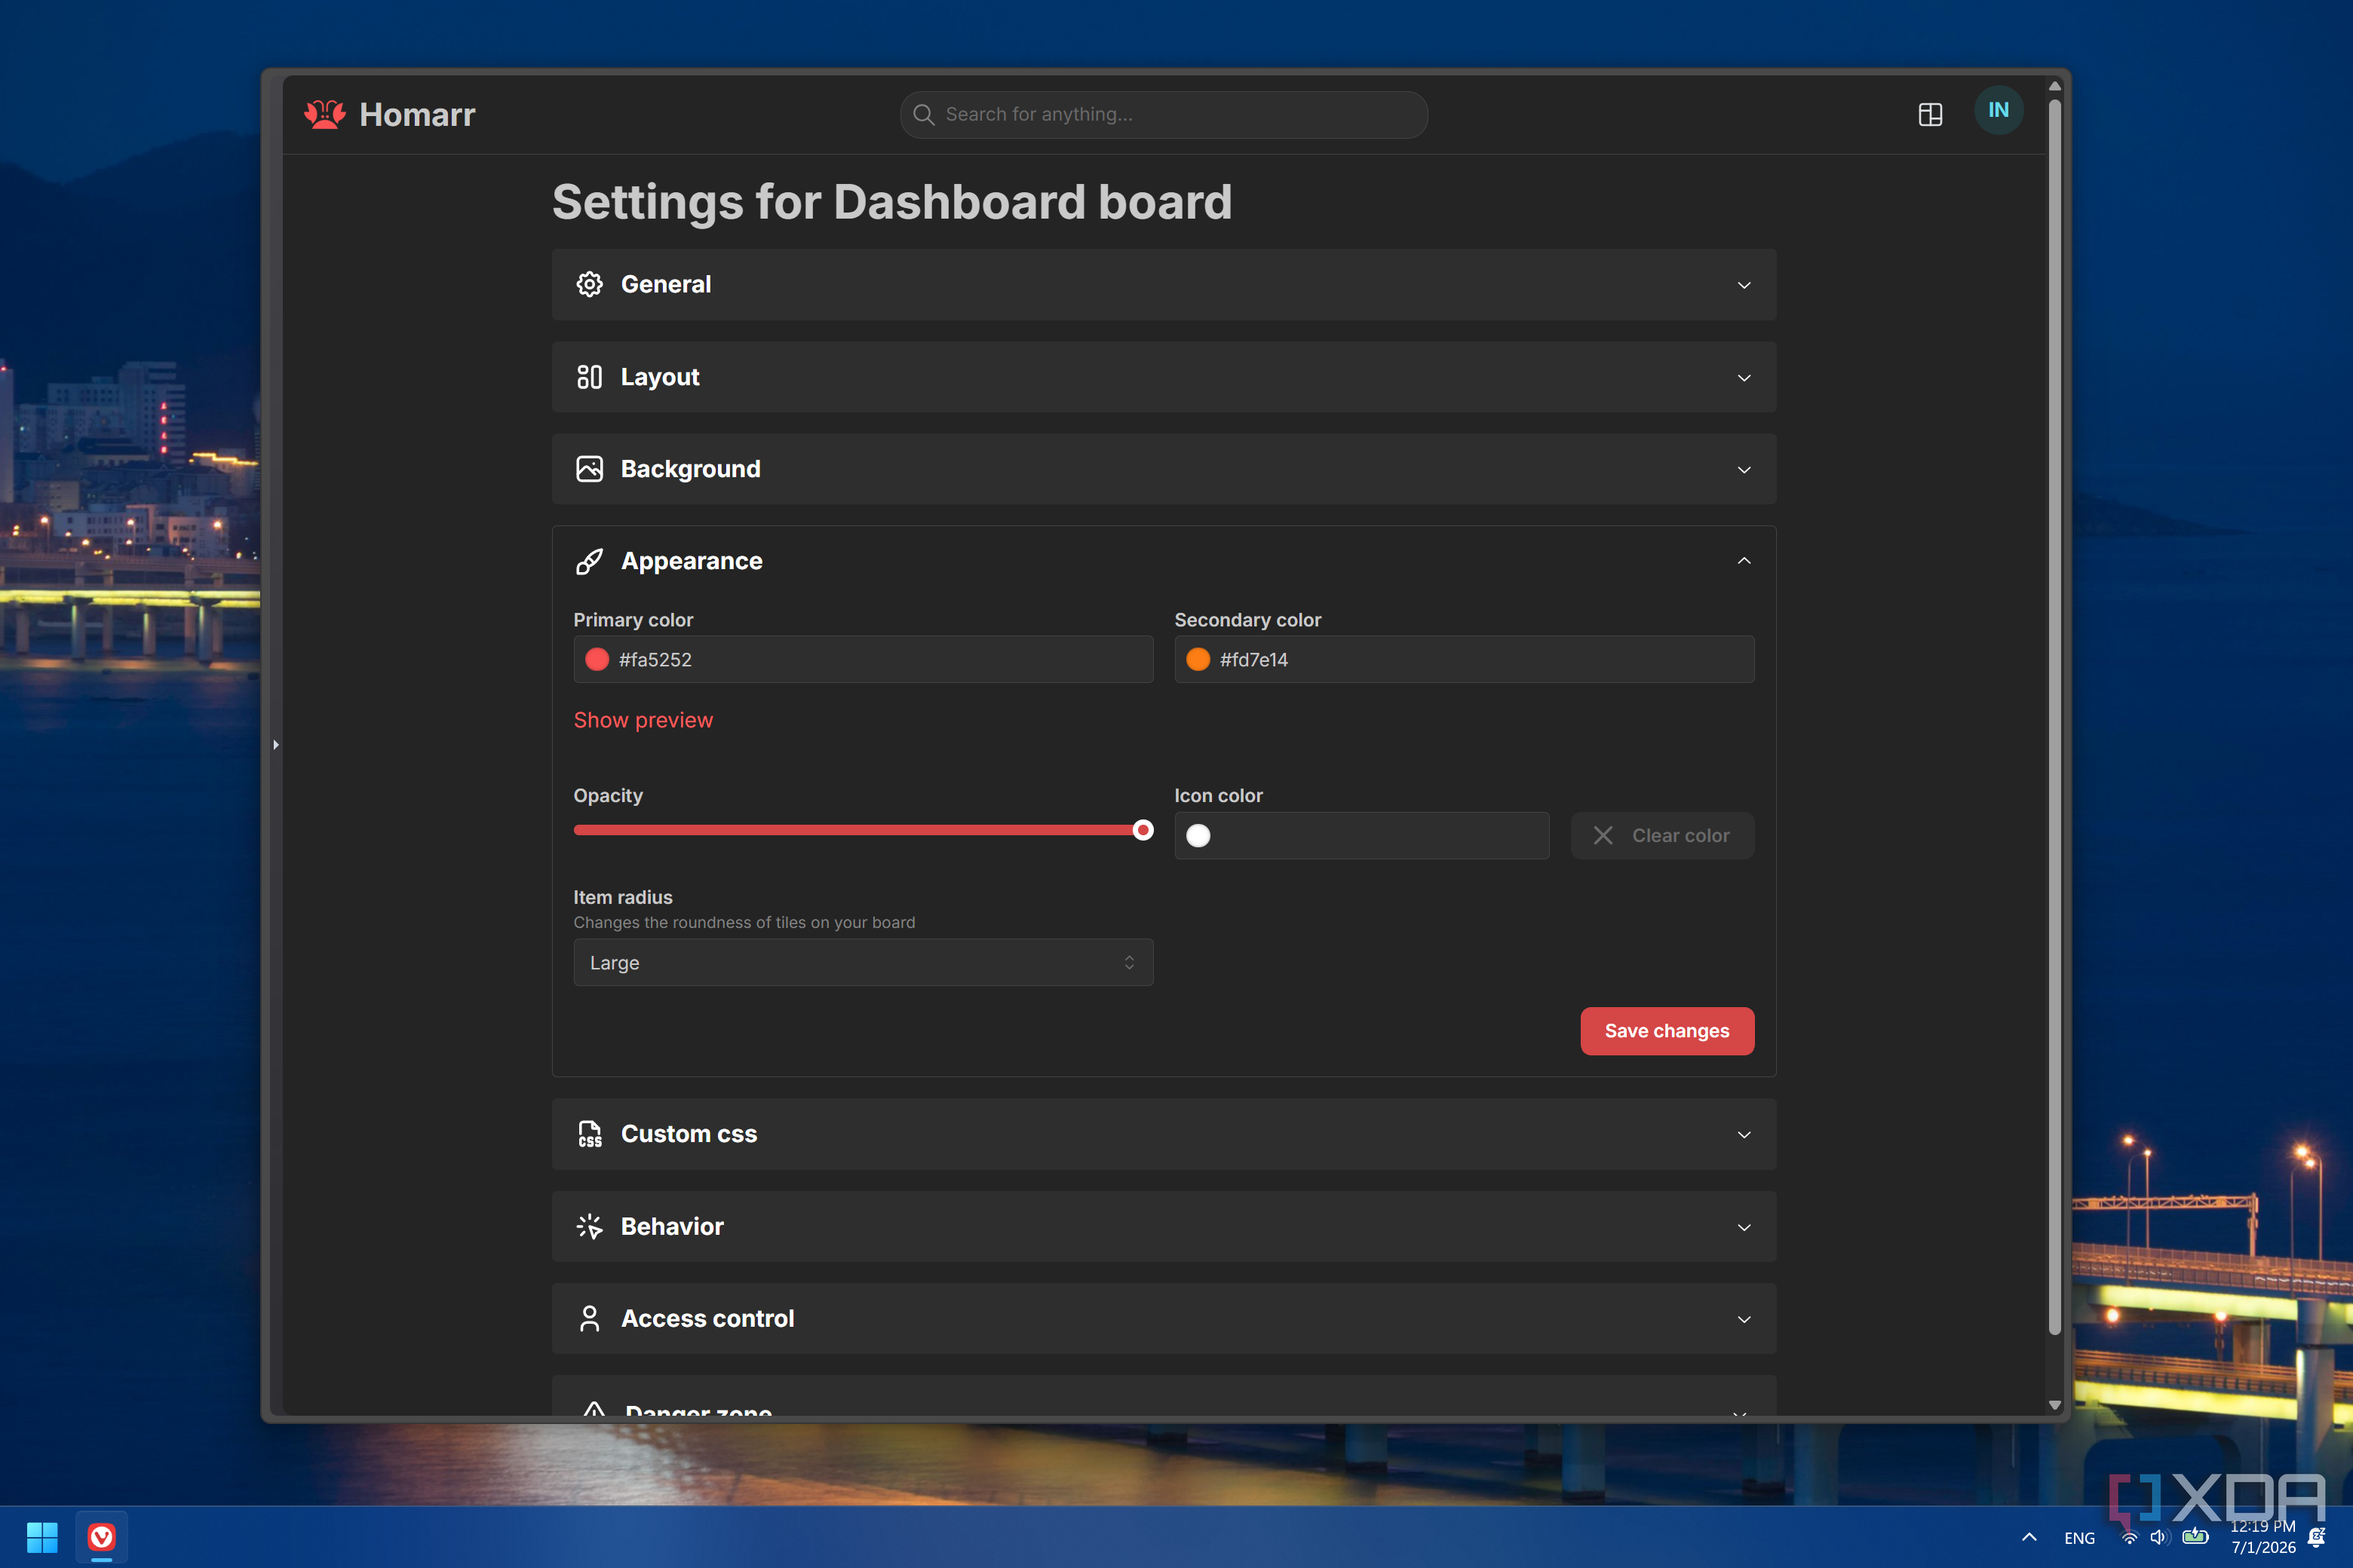Click the primary color #fa5252 field

(862, 659)
